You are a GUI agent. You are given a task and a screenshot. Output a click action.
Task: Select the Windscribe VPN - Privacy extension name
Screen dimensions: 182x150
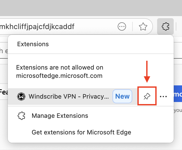(69, 97)
